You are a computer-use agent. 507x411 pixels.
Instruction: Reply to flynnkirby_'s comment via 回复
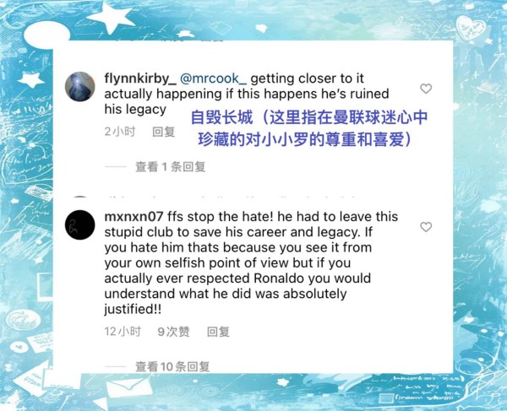(x=164, y=132)
